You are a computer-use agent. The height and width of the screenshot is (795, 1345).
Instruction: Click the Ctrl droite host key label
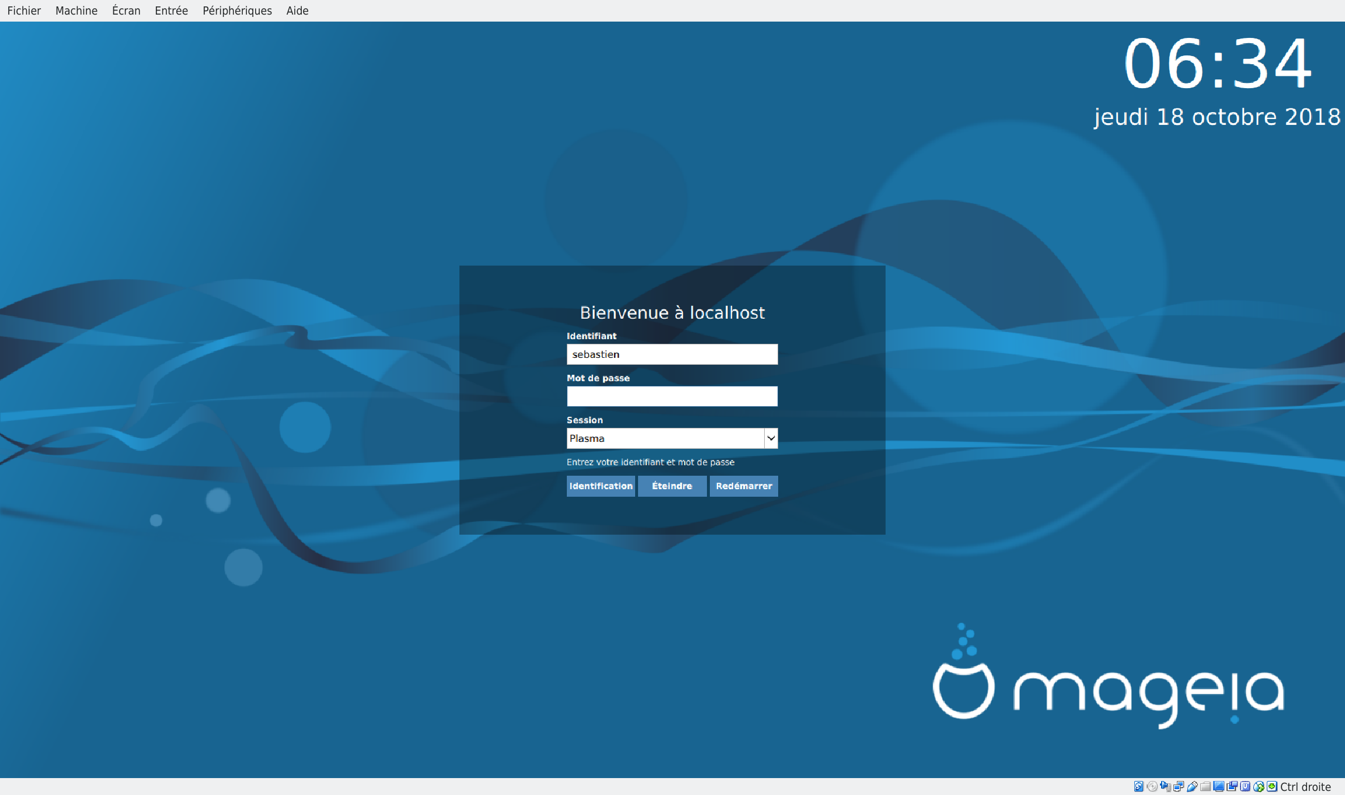(x=1306, y=787)
